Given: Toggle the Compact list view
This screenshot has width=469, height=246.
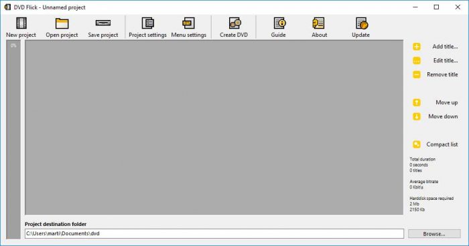Looking at the screenshot, I should pyautogui.click(x=435, y=144).
